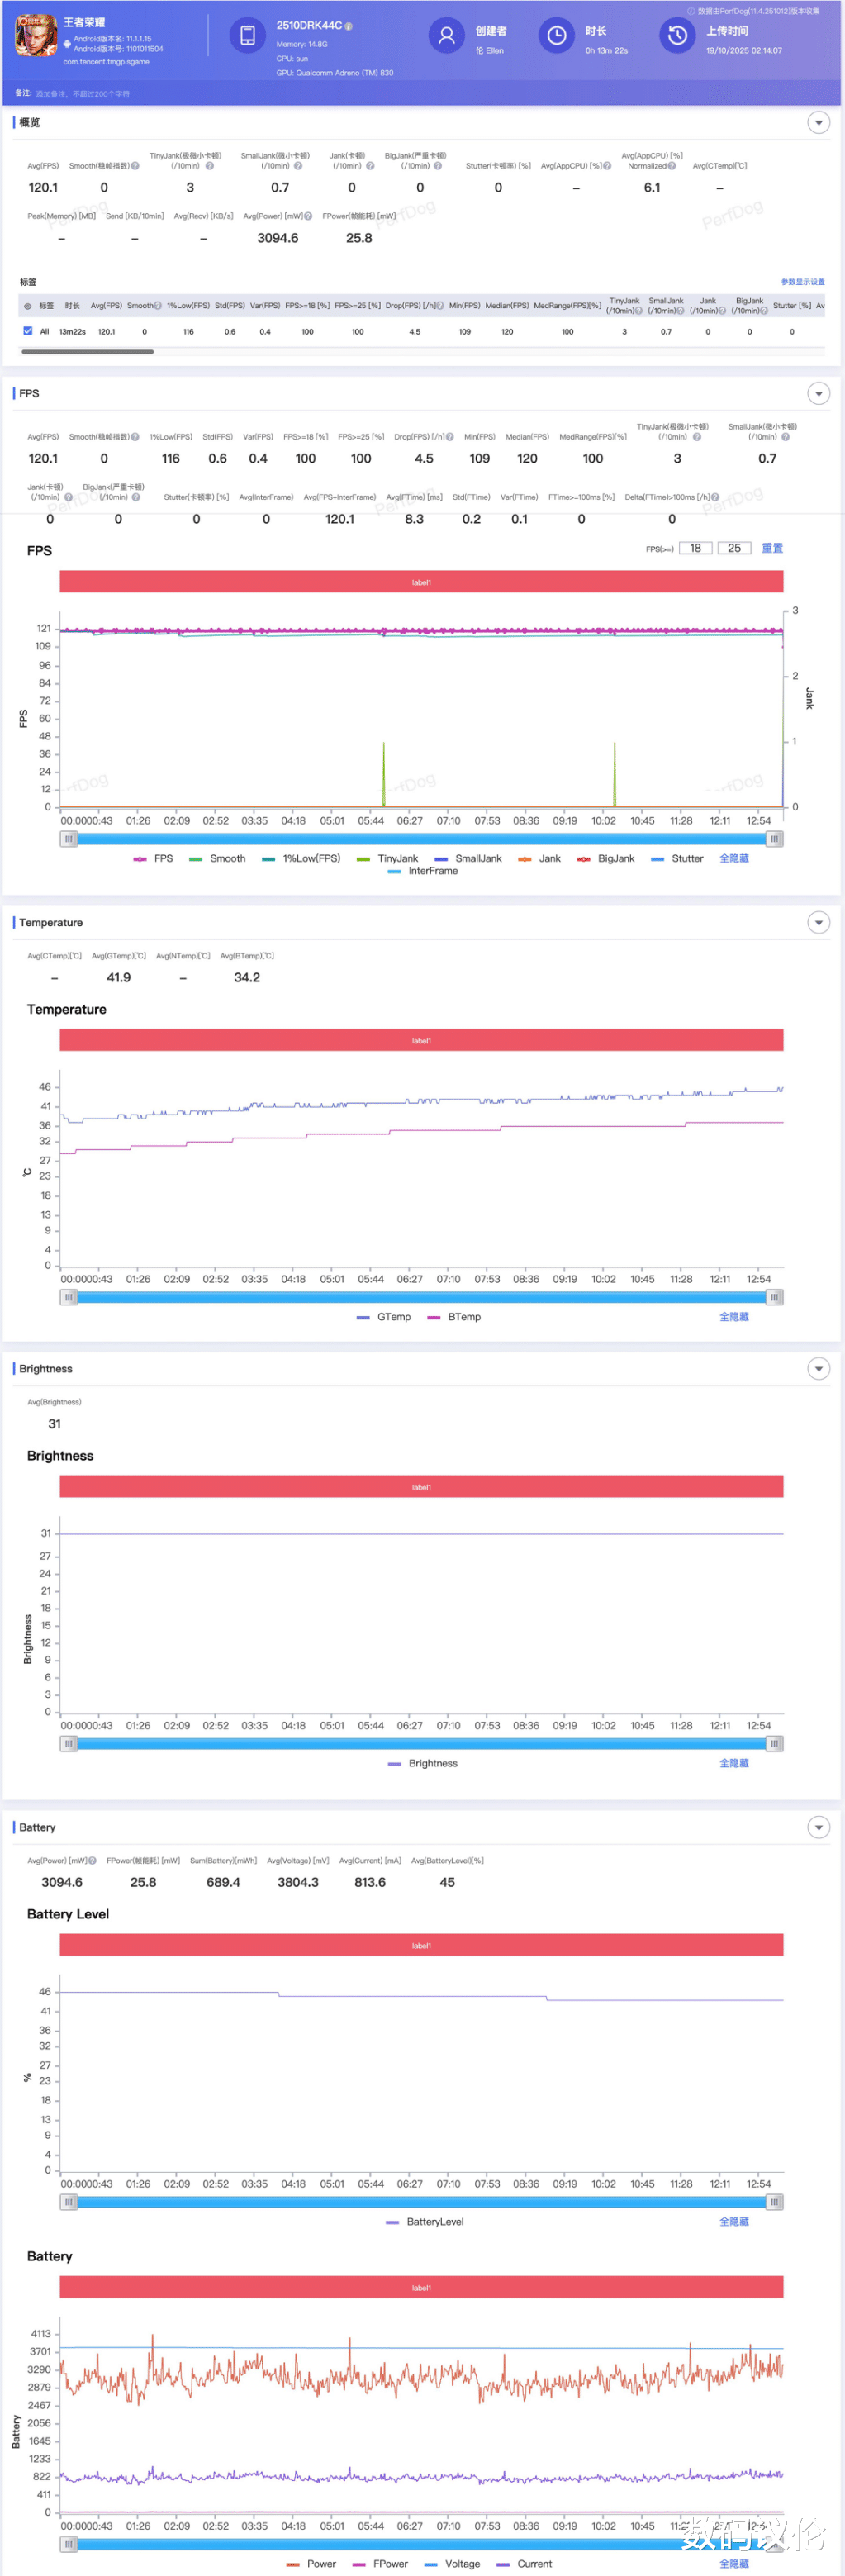The width and height of the screenshot is (845, 2576).
Task: Click the FPS threshold field showing 18
Action: (x=695, y=548)
